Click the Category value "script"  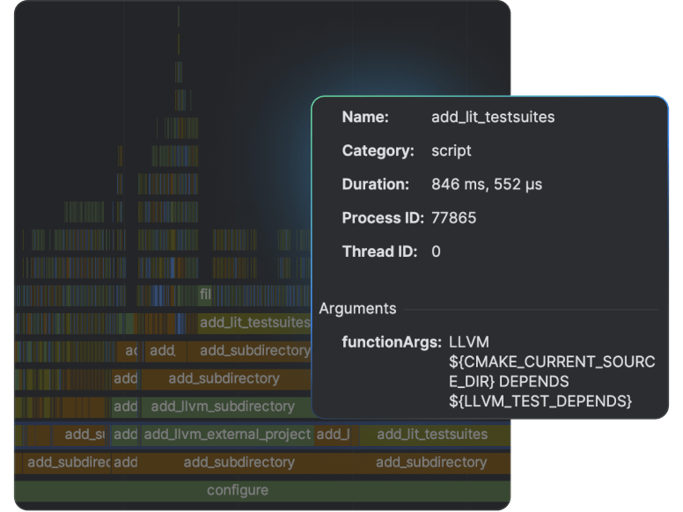452,150
